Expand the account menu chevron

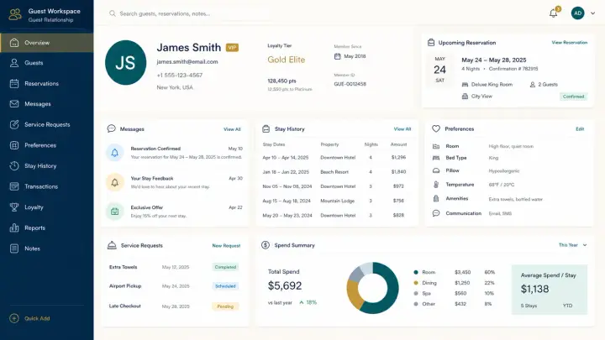point(593,13)
